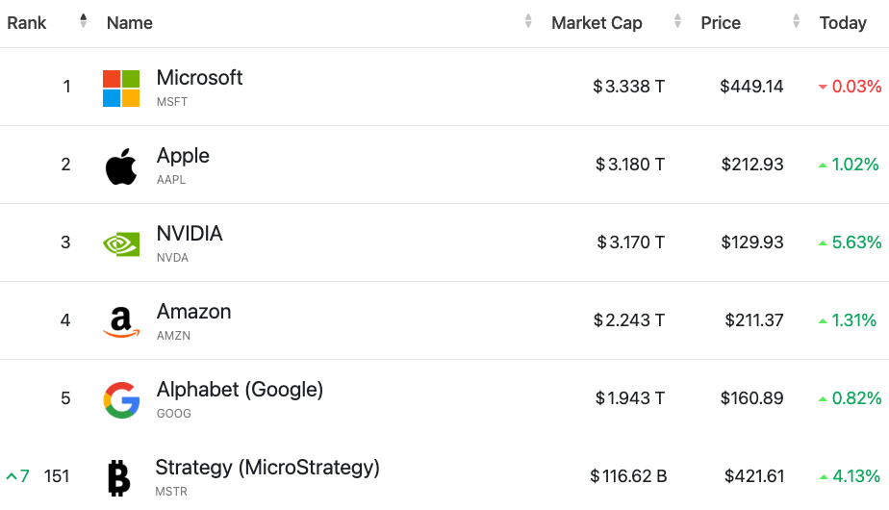Image resolution: width=889 pixels, height=510 pixels.
Task: Open the Apple company link
Action: (x=183, y=156)
